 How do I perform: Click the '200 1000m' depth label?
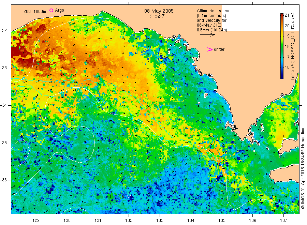click(35, 12)
